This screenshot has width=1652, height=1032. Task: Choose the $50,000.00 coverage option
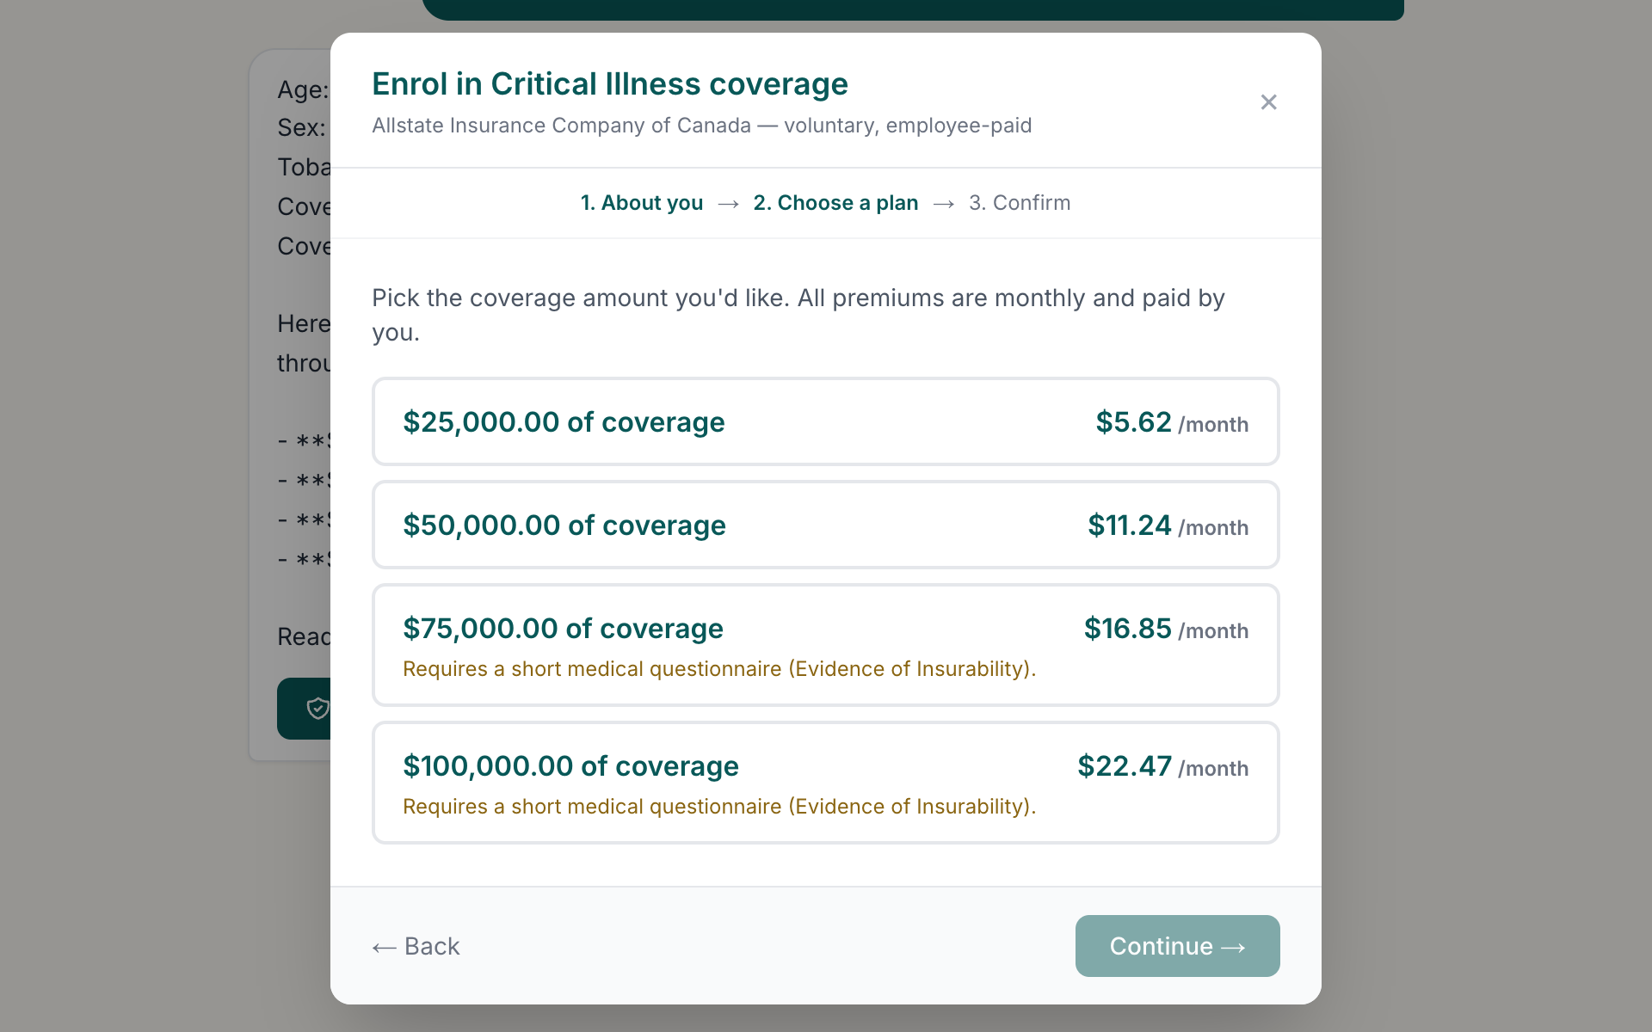[x=826, y=525]
